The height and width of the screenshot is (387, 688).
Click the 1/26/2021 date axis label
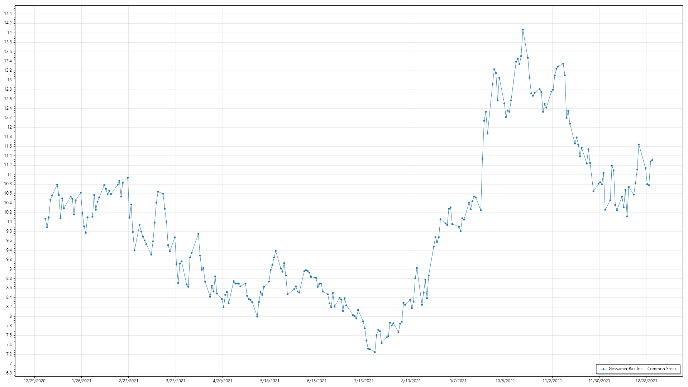click(81, 381)
